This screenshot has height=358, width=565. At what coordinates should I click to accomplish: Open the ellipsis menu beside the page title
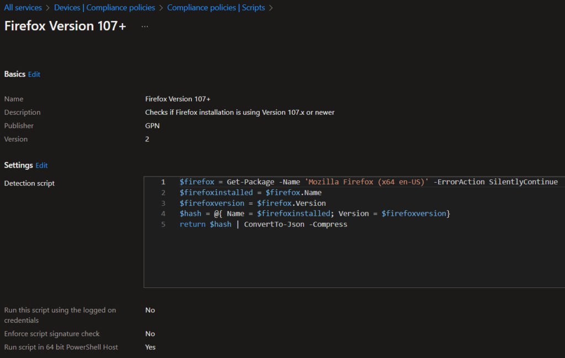click(145, 26)
